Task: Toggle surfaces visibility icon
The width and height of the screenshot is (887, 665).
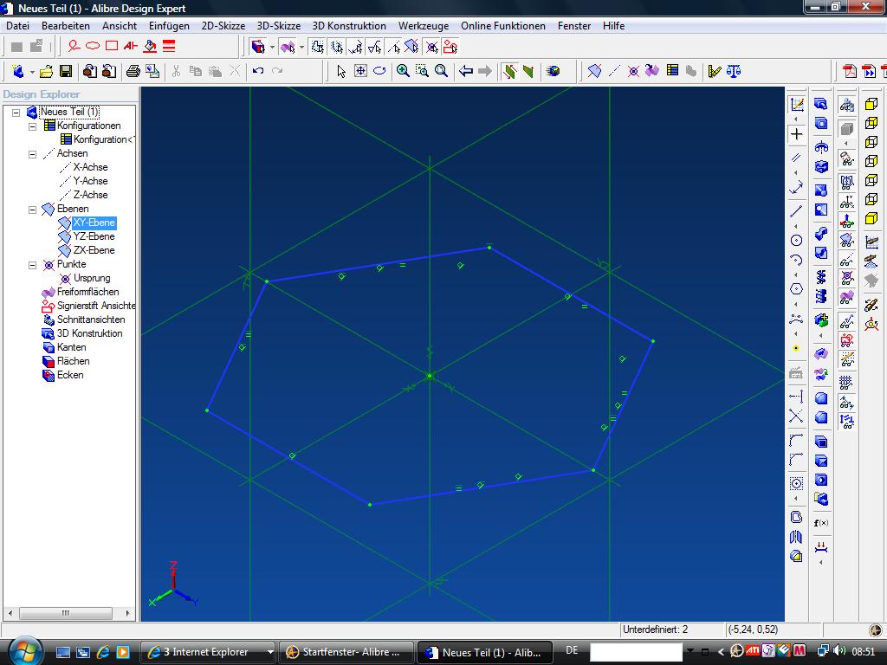Action: tap(846, 297)
